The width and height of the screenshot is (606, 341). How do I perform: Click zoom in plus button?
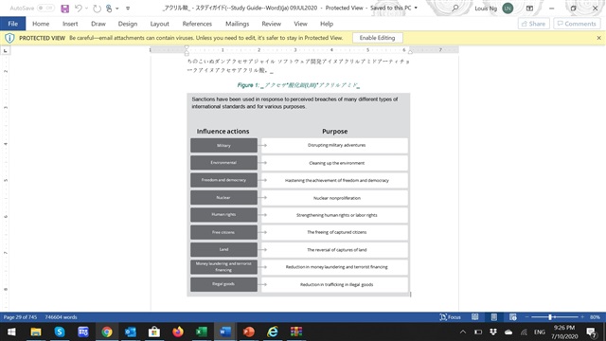click(x=582, y=317)
